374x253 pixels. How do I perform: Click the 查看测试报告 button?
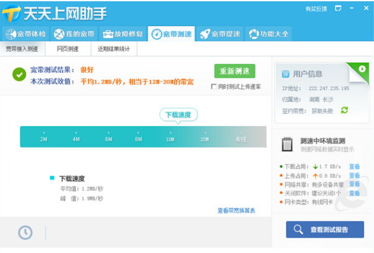click(x=325, y=229)
